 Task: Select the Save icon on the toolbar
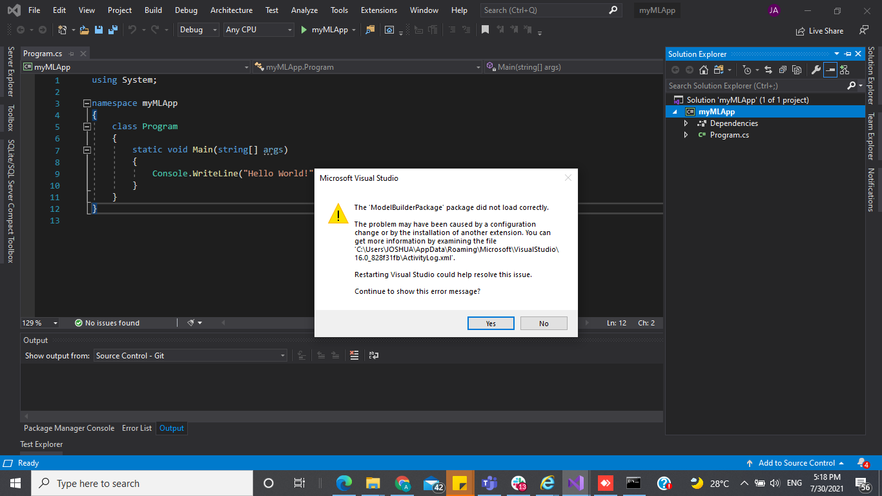point(99,30)
